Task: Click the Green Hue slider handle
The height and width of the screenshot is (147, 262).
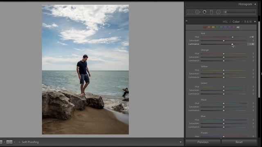Action: point(224,87)
